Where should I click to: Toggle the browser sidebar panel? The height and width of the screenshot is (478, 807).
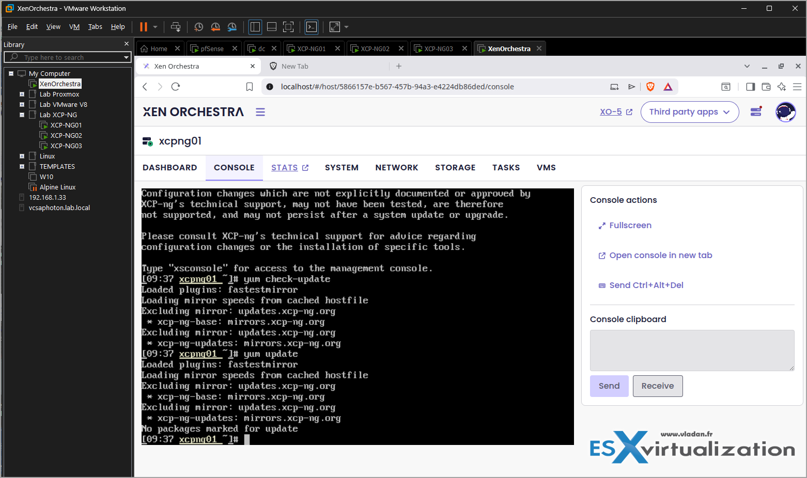[x=751, y=87]
